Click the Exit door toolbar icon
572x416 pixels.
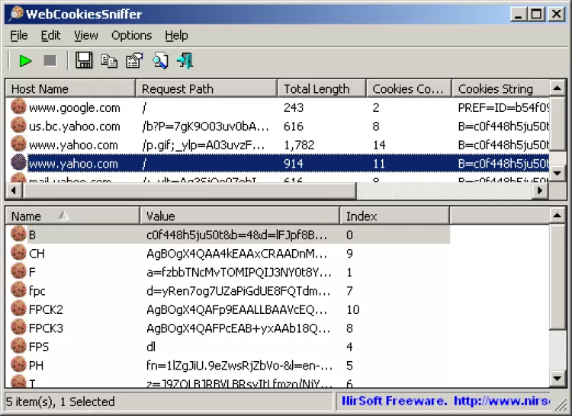click(x=185, y=61)
